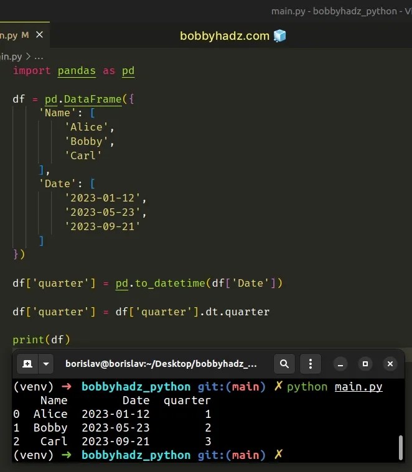Viewport: 412px width, 472px height.
Task: Click 'Alice' row in terminal output
Action: pyautogui.click(x=112, y=414)
